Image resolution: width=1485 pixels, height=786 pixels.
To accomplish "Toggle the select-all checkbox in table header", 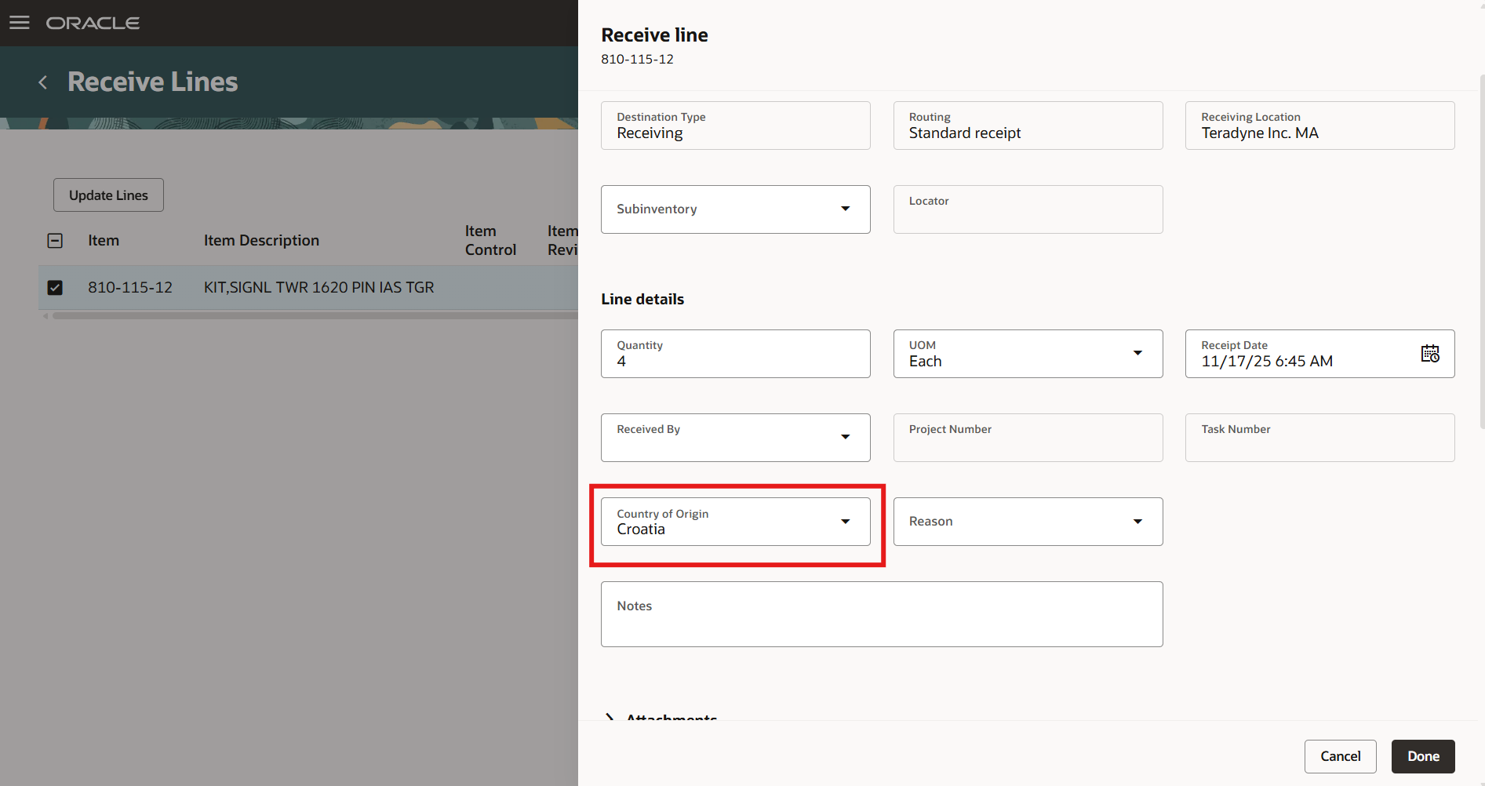I will [55, 240].
